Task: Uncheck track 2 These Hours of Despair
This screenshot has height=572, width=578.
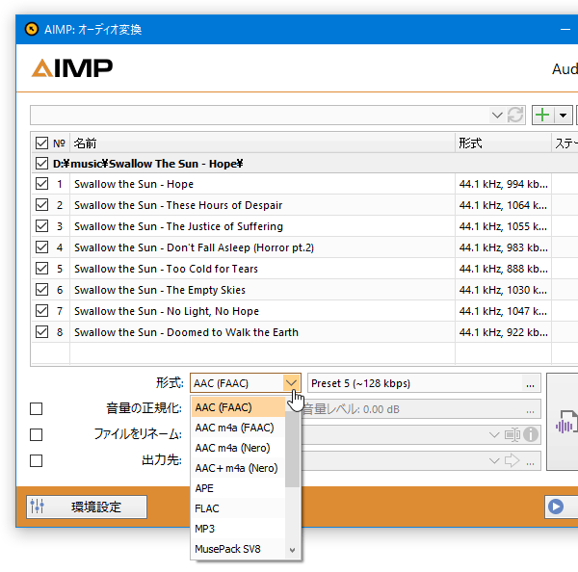Action: [41, 205]
